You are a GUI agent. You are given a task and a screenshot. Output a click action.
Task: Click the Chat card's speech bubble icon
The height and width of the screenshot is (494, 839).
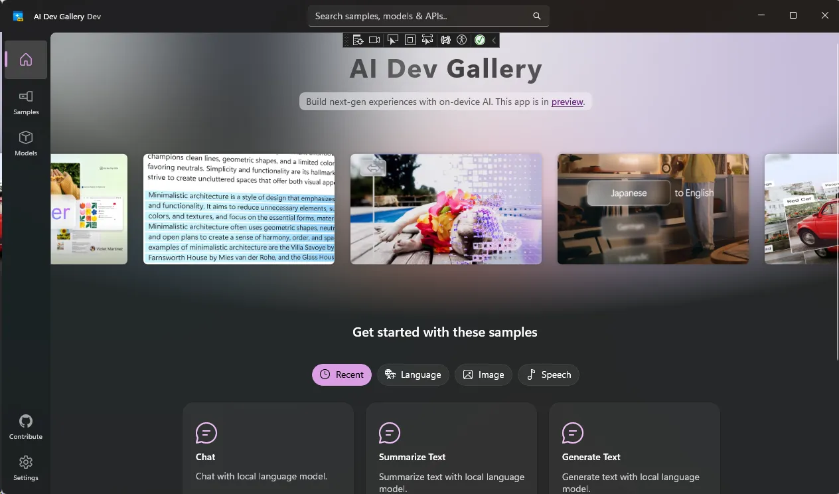(206, 433)
